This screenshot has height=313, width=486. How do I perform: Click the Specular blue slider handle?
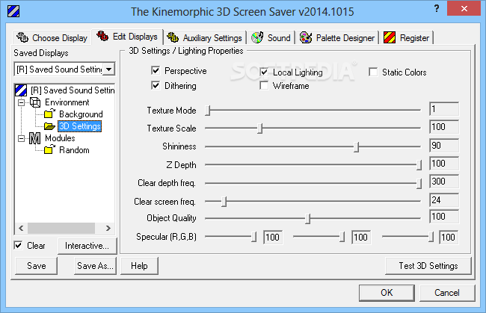click(431, 237)
